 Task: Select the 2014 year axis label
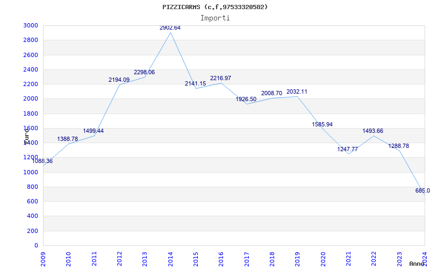pyautogui.click(x=170, y=259)
